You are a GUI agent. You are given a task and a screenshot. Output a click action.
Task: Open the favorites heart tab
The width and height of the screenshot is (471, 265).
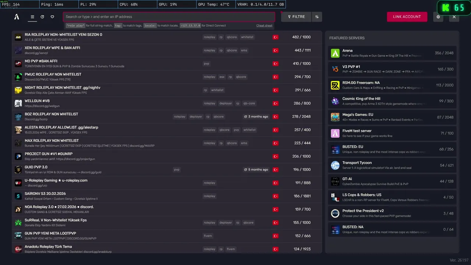[52, 17]
